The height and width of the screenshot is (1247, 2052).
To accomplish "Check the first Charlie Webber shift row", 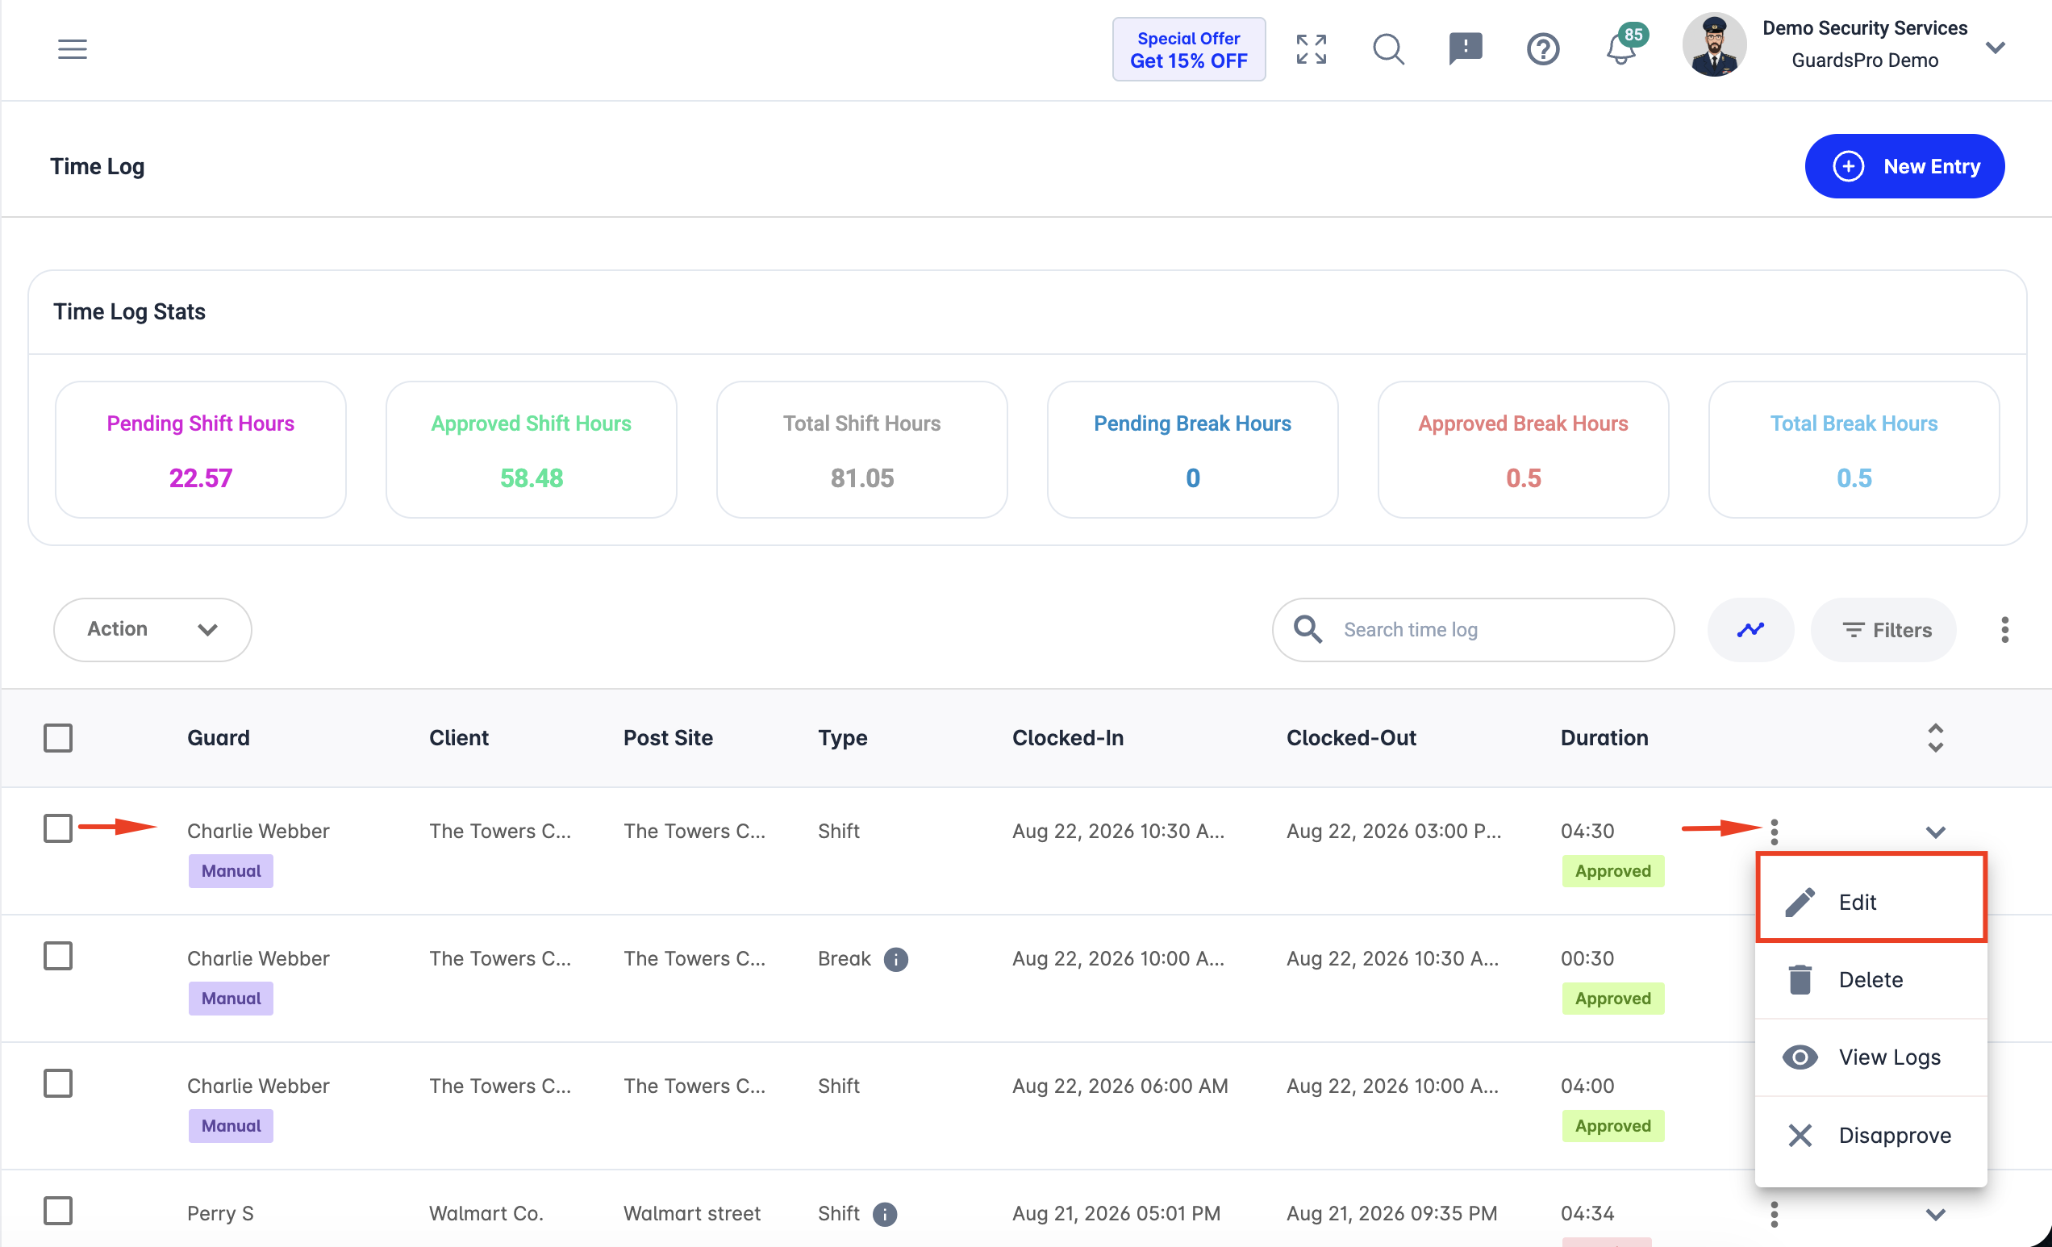I will click(57, 828).
